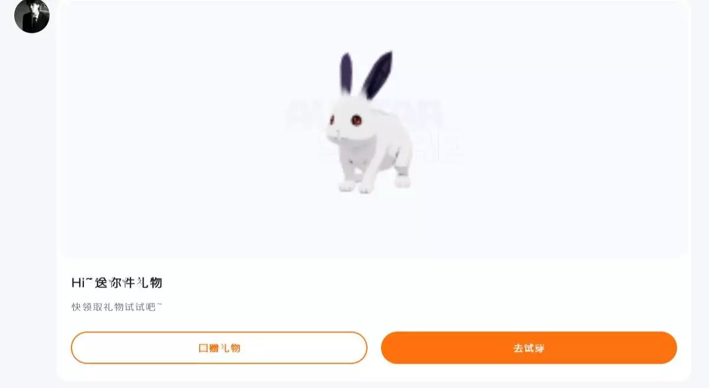Screen dimensions: 709x388
Task: Click the rabbit's hind leg
Action: tap(402, 171)
